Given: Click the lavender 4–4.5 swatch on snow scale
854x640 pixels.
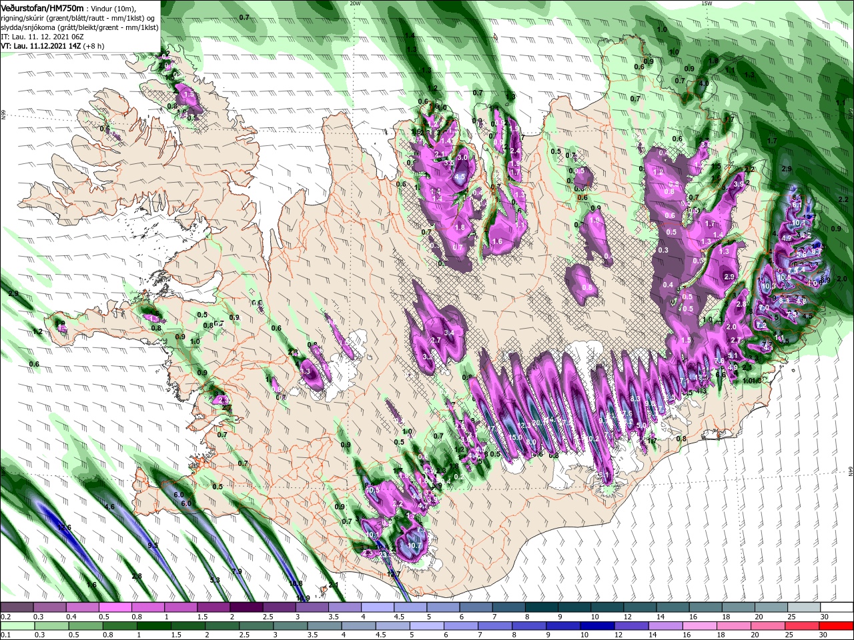Looking at the screenshot, I should pyautogui.click(x=378, y=607).
